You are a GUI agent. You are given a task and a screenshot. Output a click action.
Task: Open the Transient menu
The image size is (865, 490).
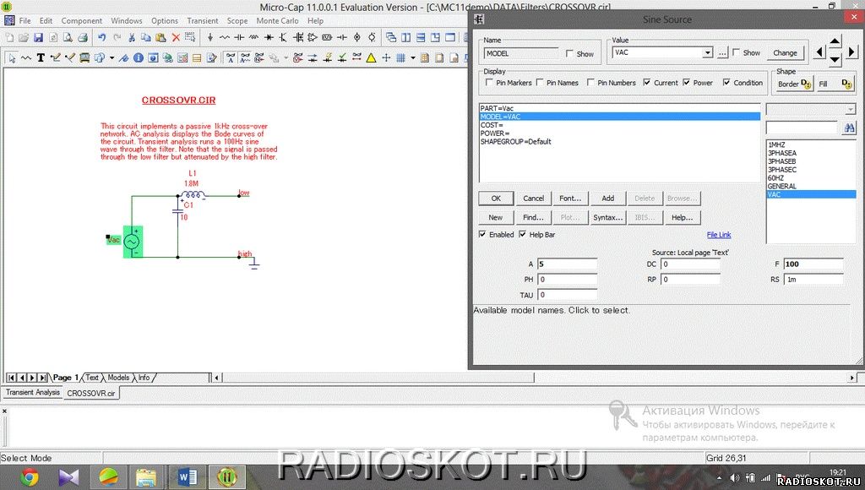[203, 21]
